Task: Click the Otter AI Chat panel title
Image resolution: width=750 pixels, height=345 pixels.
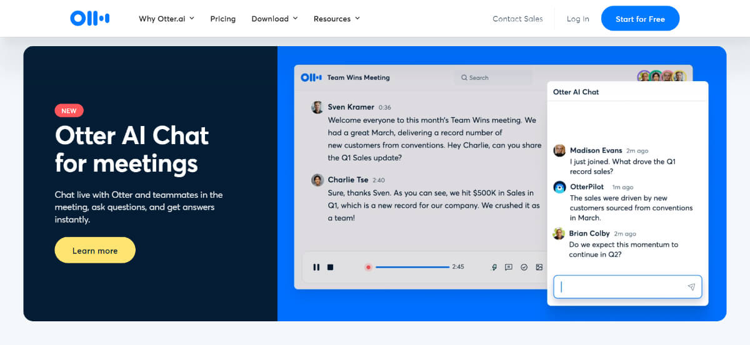Action: (576, 92)
